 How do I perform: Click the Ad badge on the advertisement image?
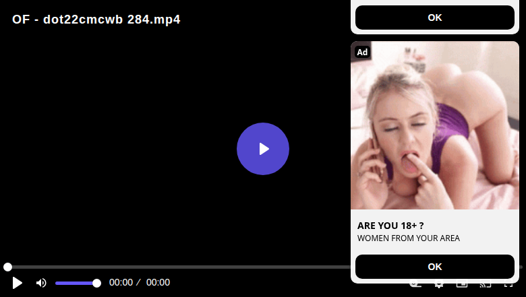click(362, 53)
